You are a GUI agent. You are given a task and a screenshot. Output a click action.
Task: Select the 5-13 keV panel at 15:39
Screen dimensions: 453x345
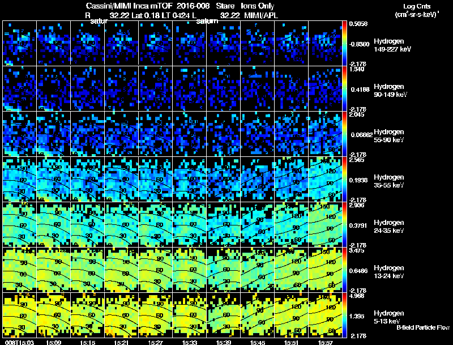223,316
